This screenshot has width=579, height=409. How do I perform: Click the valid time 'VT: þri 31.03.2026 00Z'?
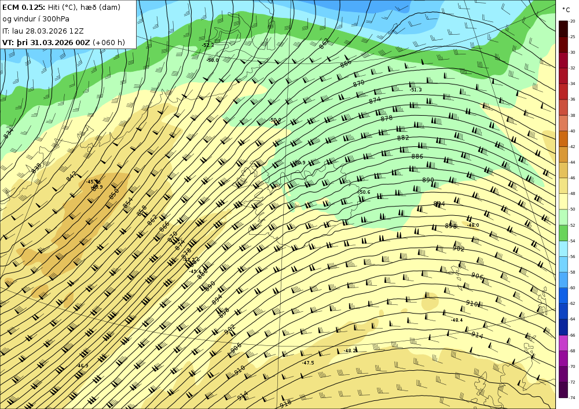tap(46, 42)
